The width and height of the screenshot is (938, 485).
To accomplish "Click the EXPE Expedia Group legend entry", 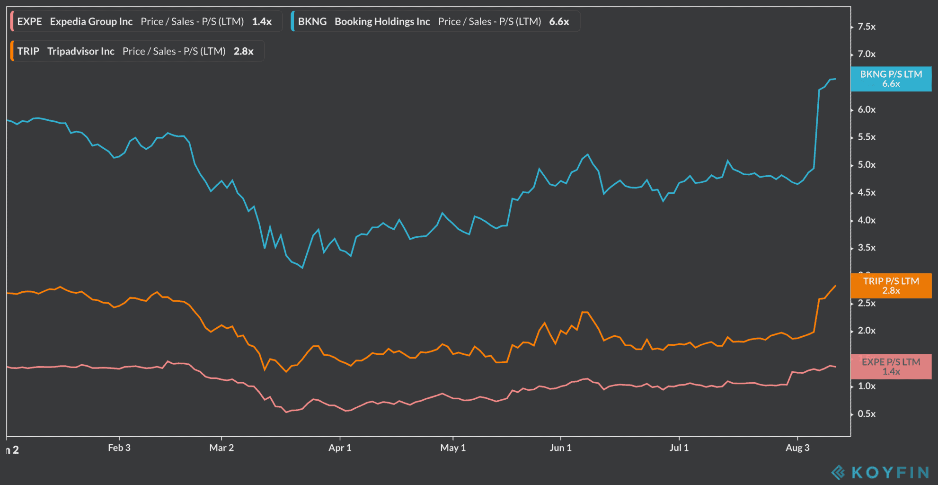I will [x=146, y=21].
